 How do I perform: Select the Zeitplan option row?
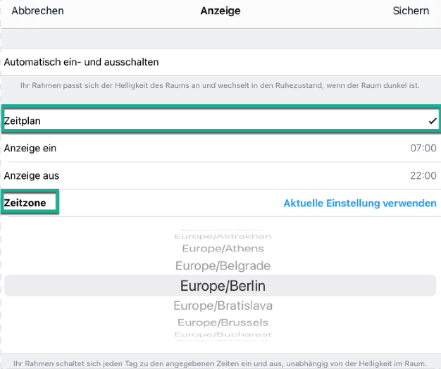point(211,121)
